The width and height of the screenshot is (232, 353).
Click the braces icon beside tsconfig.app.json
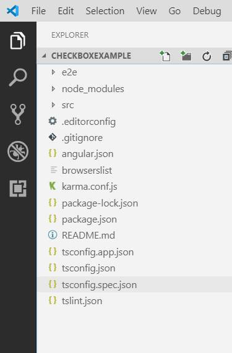(53, 252)
